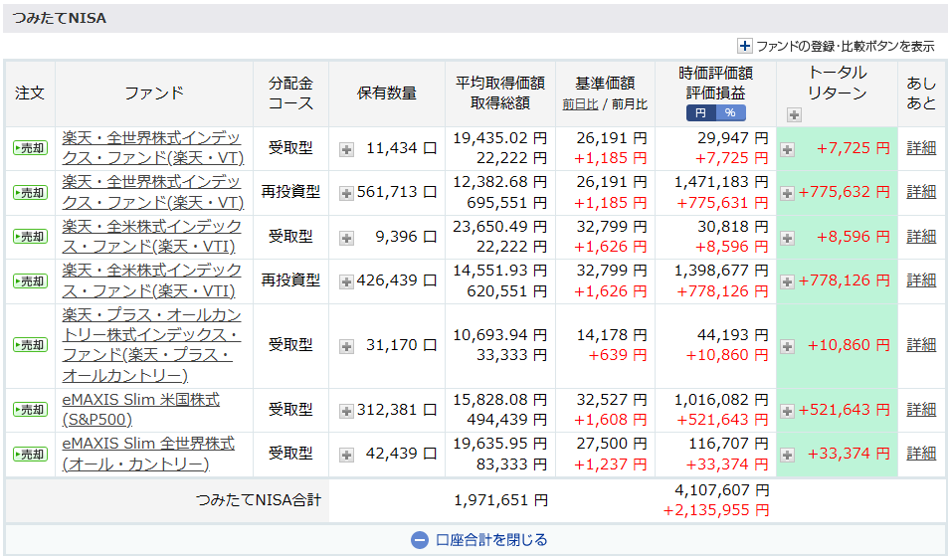948x556 pixels.
Task: Open 詳細 link for +521,643 円 row
Action: point(921,410)
